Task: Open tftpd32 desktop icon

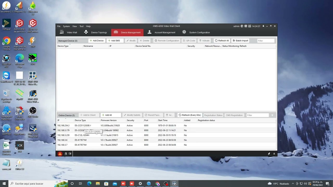Action: tap(20, 95)
